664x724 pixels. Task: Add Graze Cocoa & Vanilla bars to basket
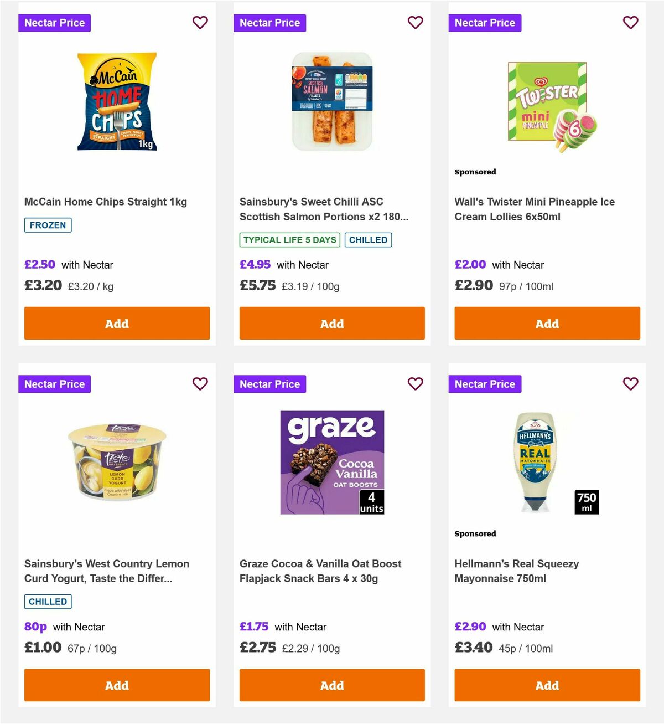(332, 685)
